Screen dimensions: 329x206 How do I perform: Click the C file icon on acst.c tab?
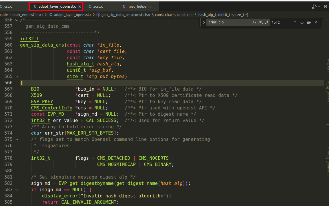(89, 7)
